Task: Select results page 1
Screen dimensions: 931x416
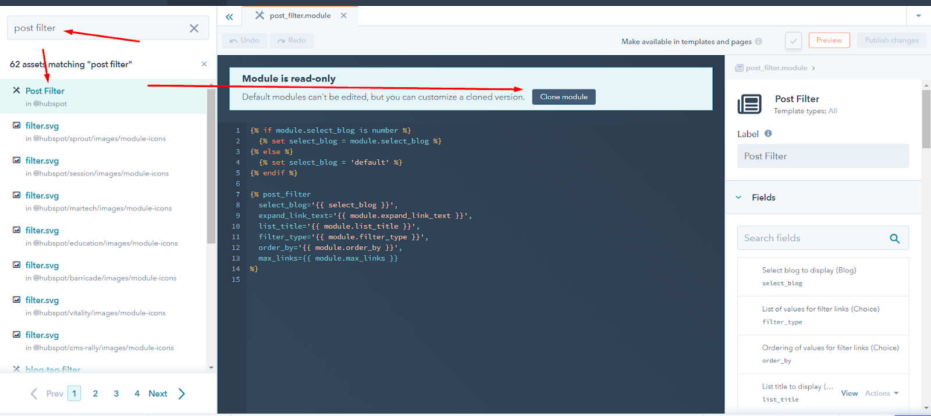Action: coord(74,393)
